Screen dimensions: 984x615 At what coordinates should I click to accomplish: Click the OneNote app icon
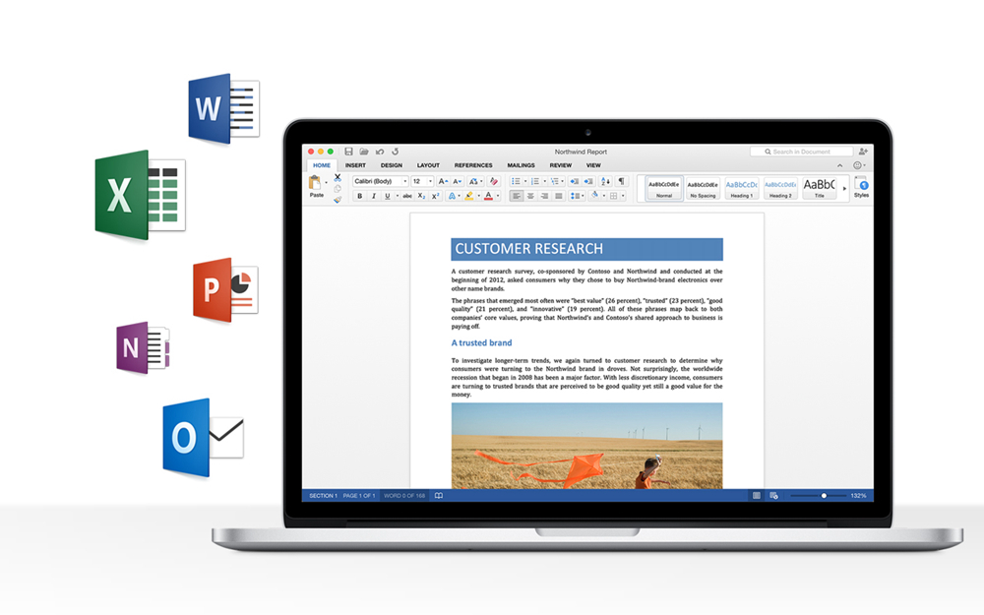pyautogui.click(x=143, y=347)
